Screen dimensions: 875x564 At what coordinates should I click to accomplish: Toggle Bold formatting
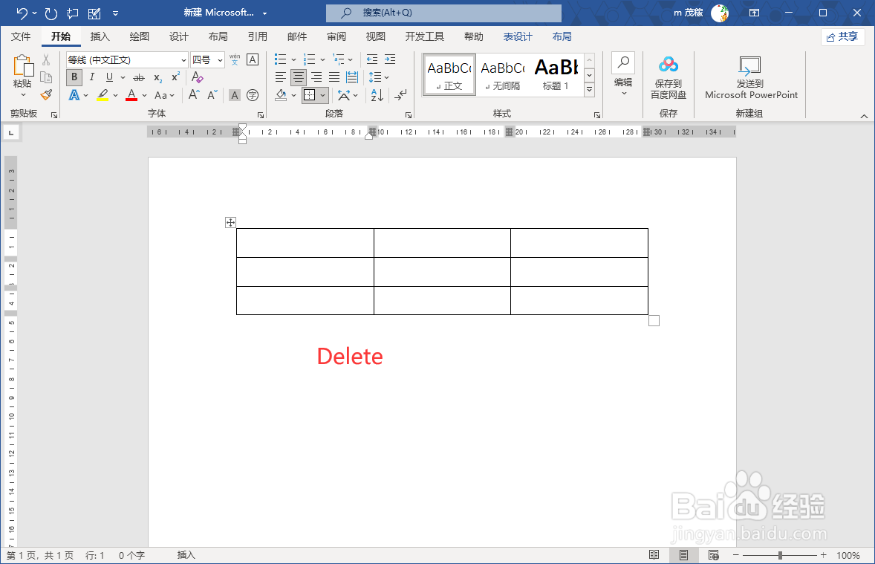coord(74,77)
